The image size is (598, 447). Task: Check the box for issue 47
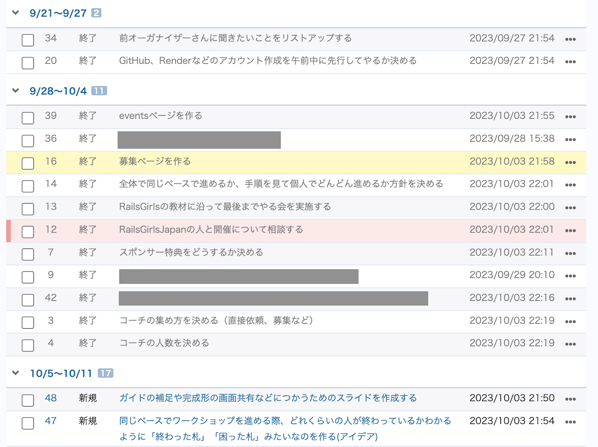pos(28,423)
